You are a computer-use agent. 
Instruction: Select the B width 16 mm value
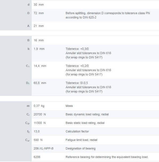pos(39,40)
